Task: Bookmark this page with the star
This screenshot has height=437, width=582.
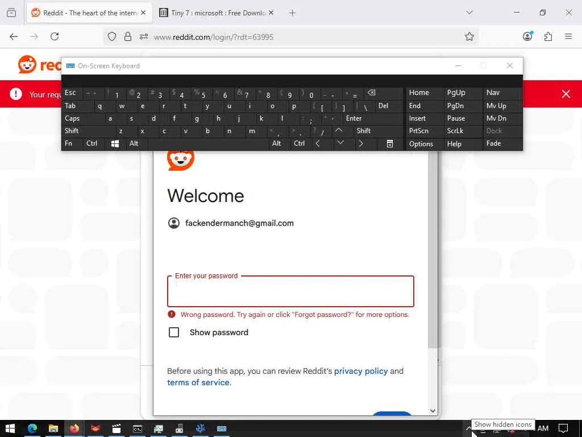Action: [x=469, y=36]
